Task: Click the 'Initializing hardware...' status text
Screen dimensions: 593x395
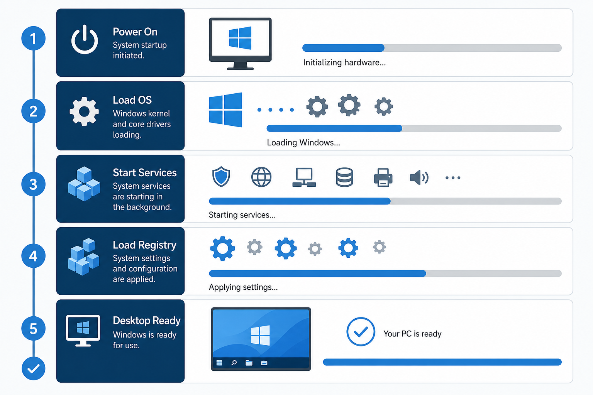Action: click(344, 62)
